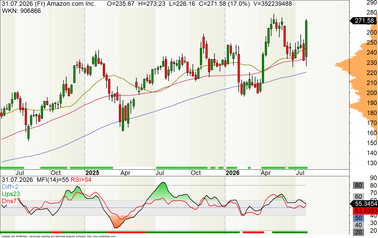
Task: Click the black '271.58' last price tag
Action: tap(363, 21)
